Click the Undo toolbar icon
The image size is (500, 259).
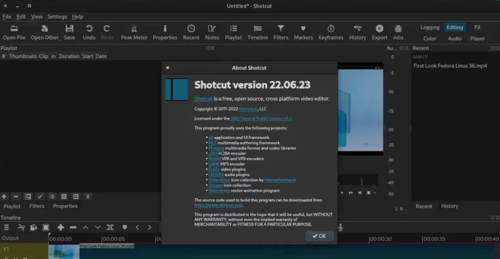89,33
